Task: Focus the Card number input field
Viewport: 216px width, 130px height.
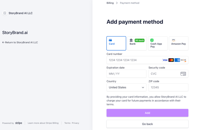Action: (147, 60)
